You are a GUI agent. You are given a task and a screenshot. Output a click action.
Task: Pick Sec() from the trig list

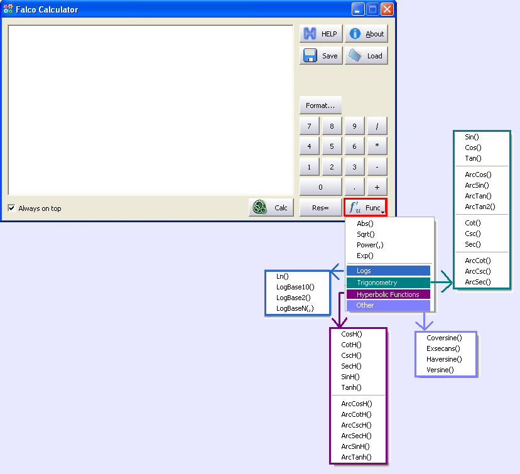(472, 244)
